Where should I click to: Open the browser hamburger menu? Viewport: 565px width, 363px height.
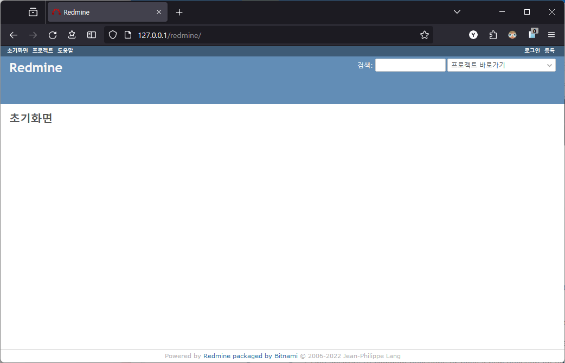(551, 35)
